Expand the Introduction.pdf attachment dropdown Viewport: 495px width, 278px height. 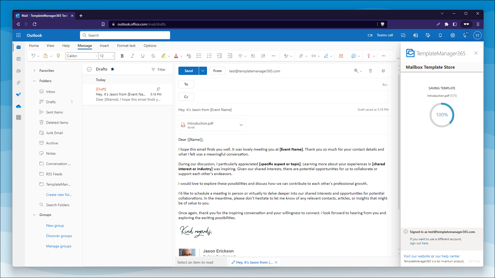click(x=241, y=125)
